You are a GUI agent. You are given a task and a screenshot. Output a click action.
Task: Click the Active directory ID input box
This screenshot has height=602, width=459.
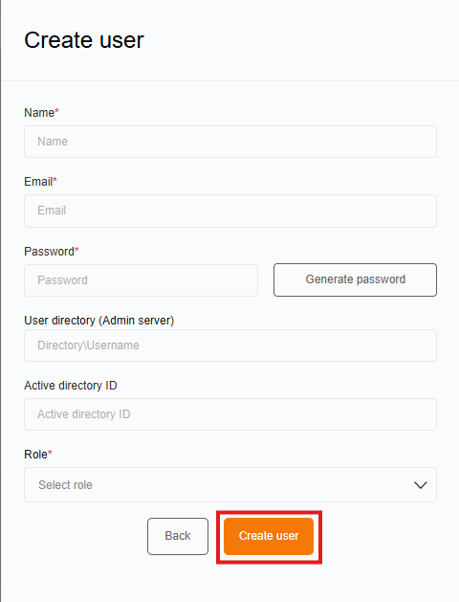point(230,414)
